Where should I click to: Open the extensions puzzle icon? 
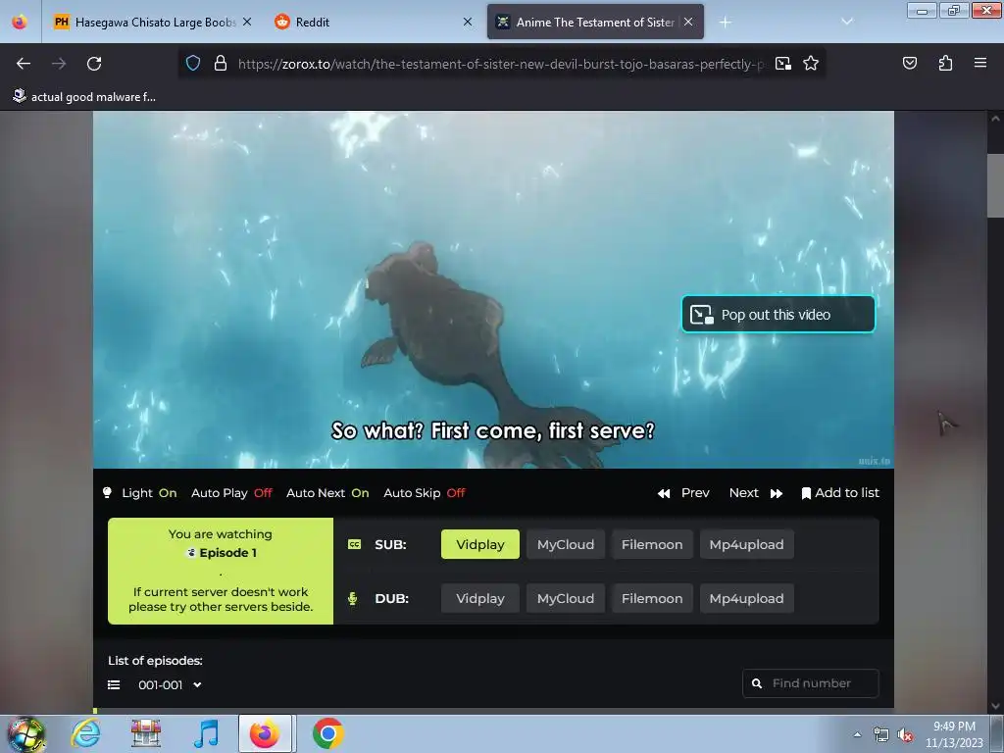[945, 63]
